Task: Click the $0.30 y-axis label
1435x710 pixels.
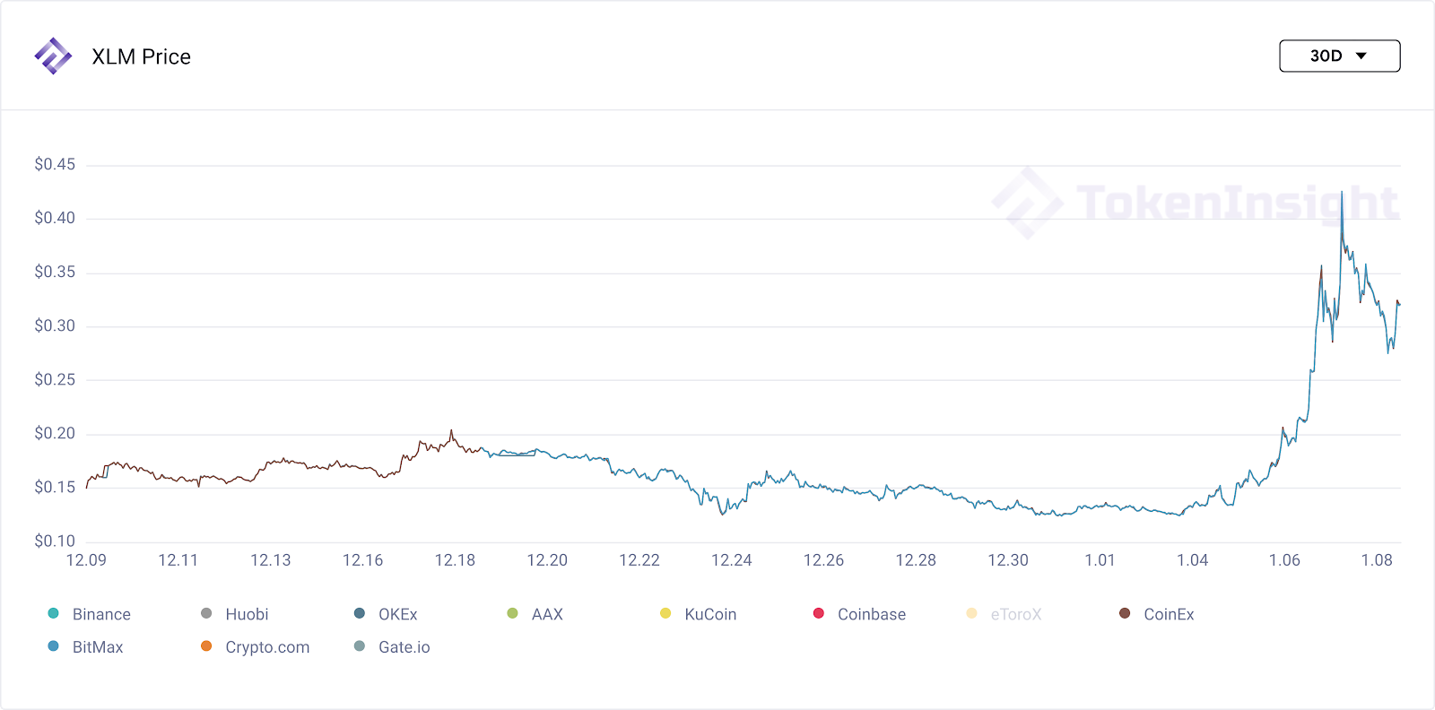Action: coord(55,325)
